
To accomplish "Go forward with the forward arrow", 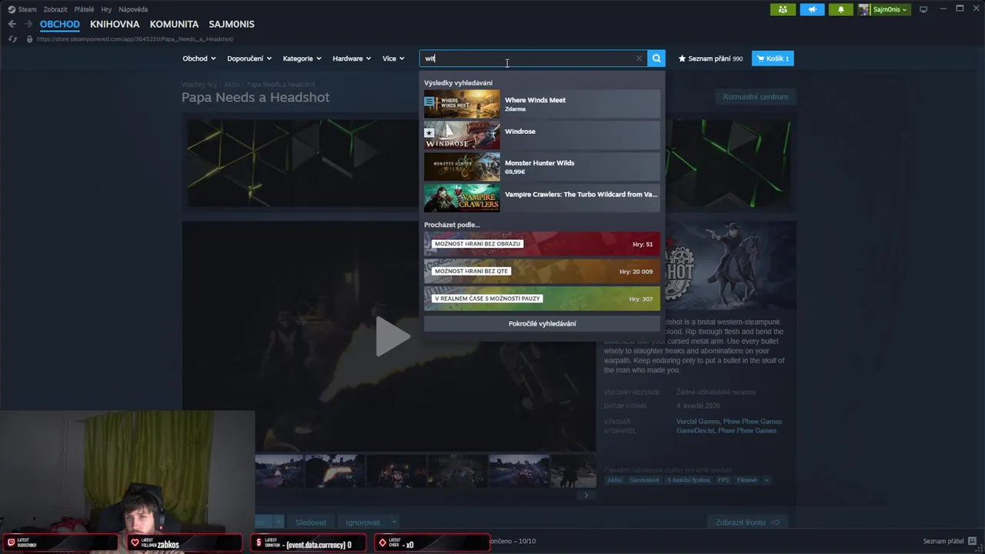I will tap(28, 24).
